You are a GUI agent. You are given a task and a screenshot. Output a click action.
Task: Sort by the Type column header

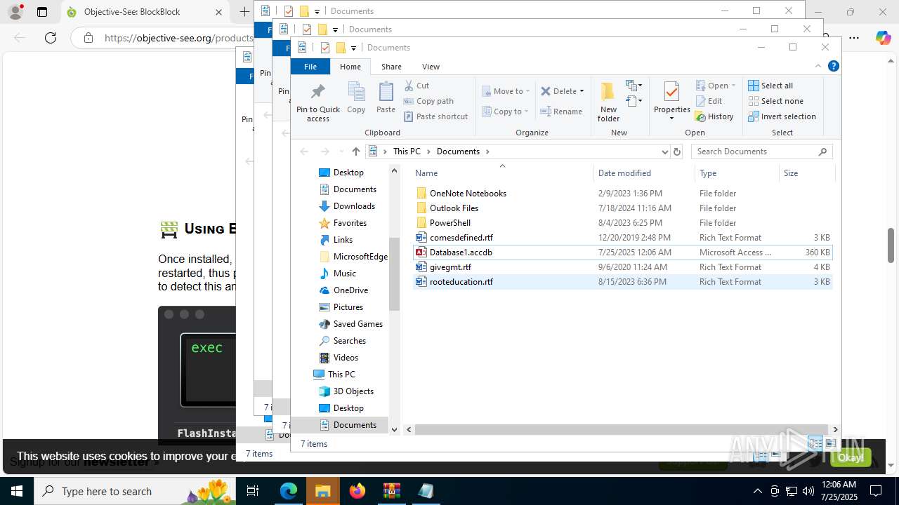737,173
